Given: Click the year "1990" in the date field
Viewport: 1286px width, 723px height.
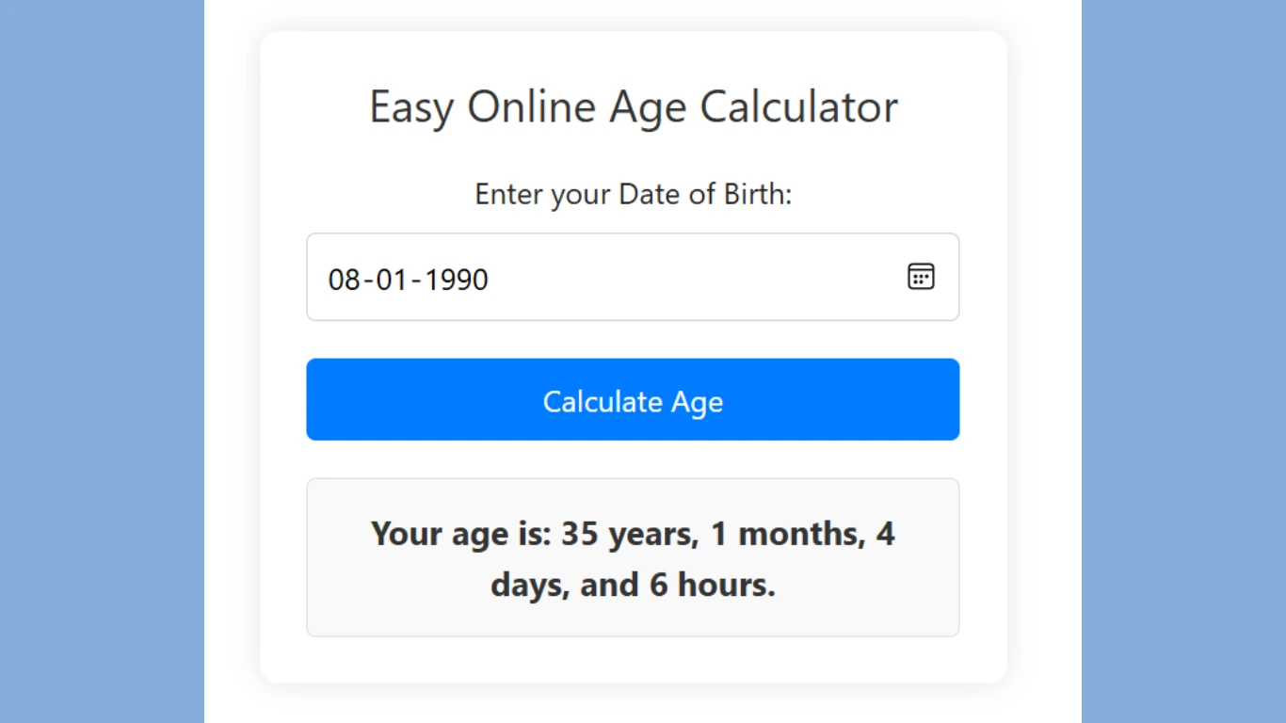Looking at the screenshot, I should 456,280.
